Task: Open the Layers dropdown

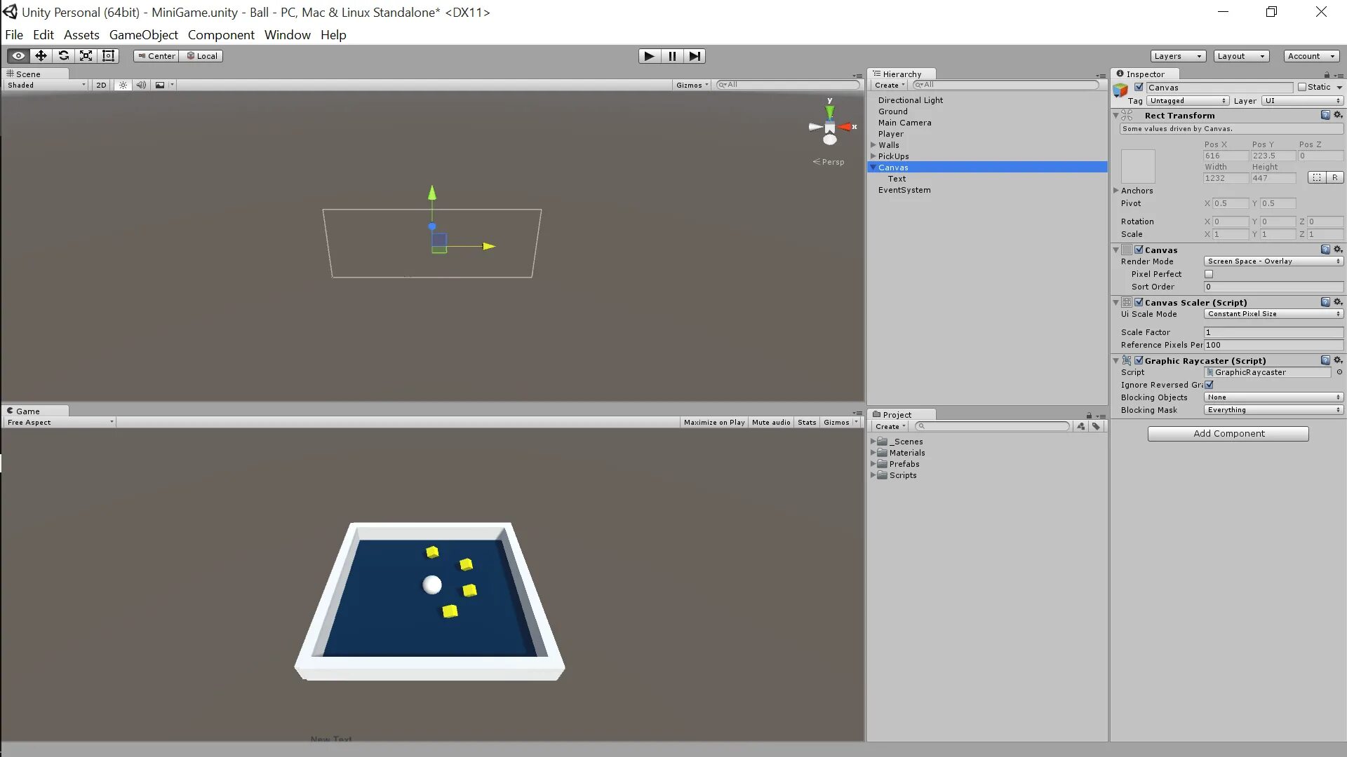Action: (1177, 56)
